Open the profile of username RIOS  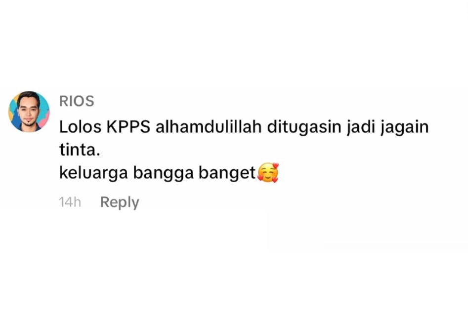point(77,101)
